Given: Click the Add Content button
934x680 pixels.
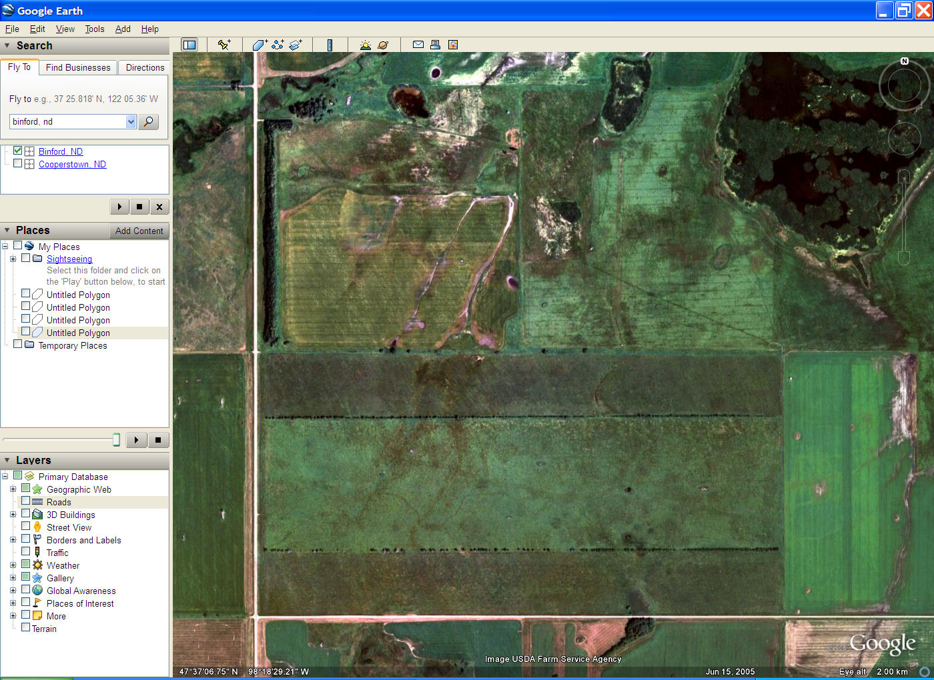Looking at the screenshot, I should click(x=139, y=231).
